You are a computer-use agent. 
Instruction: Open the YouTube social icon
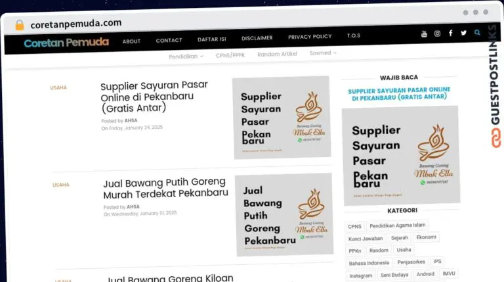(424, 34)
